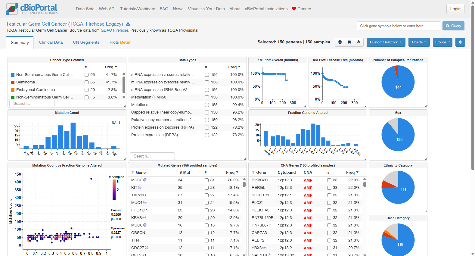Click the Login button
Image resolution: width=475 pixels, height=256 pixels.
[x=455, y=9]
